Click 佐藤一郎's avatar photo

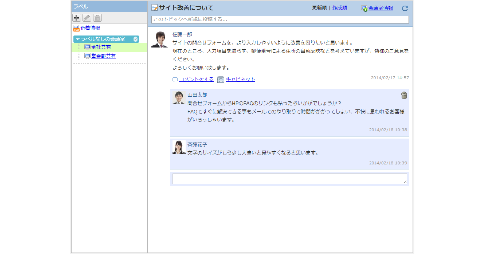(160, 40)
